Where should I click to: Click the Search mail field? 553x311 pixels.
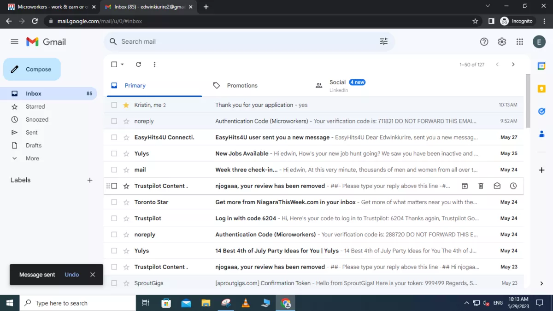pyautogui.click(x=249, y=41)
